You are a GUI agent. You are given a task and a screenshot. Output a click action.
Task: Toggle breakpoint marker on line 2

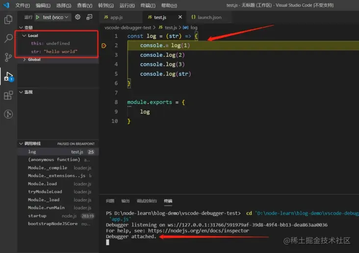click(x=103, y=46)
